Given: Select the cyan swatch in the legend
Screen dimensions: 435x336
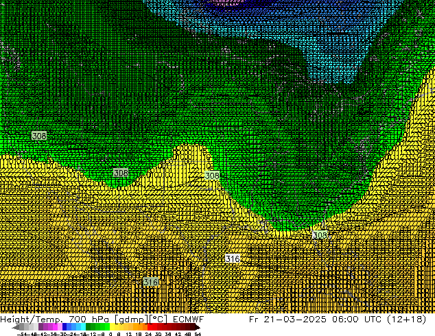Looking at the screenshot, I should click(x=82, y=328).
